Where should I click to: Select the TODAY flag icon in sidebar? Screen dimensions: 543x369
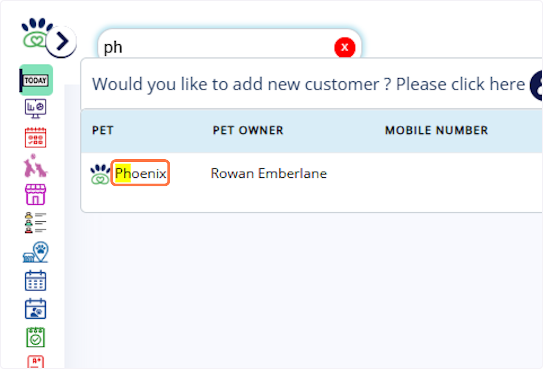click(x=35, y=80)
